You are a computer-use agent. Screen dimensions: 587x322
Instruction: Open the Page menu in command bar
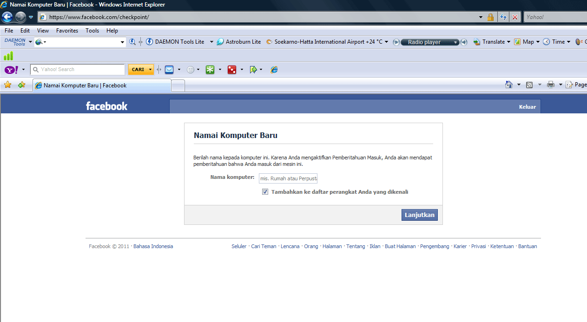[576, 85]
